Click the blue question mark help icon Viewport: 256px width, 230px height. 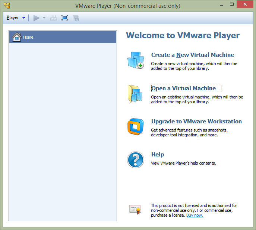136,160
